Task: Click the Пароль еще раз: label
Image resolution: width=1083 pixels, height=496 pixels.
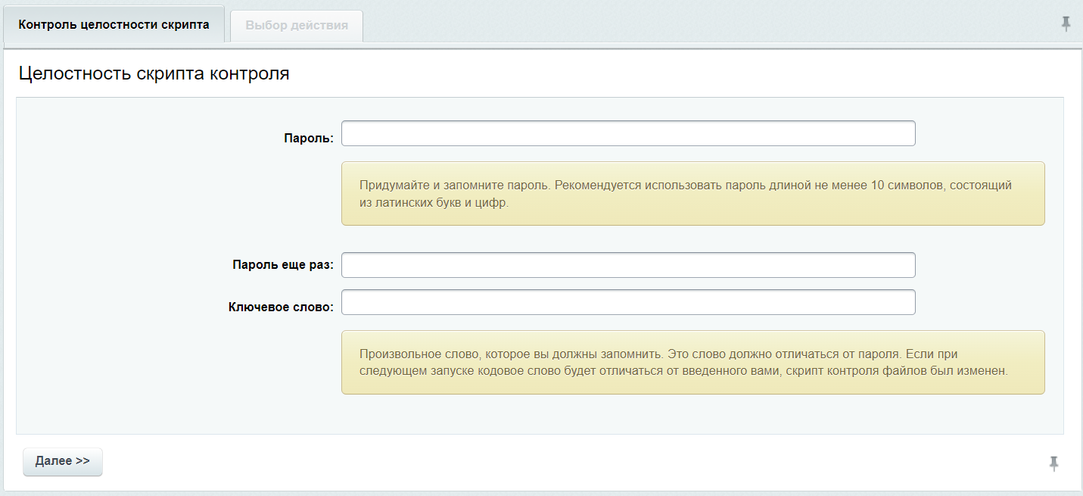Action: [282, 265]
